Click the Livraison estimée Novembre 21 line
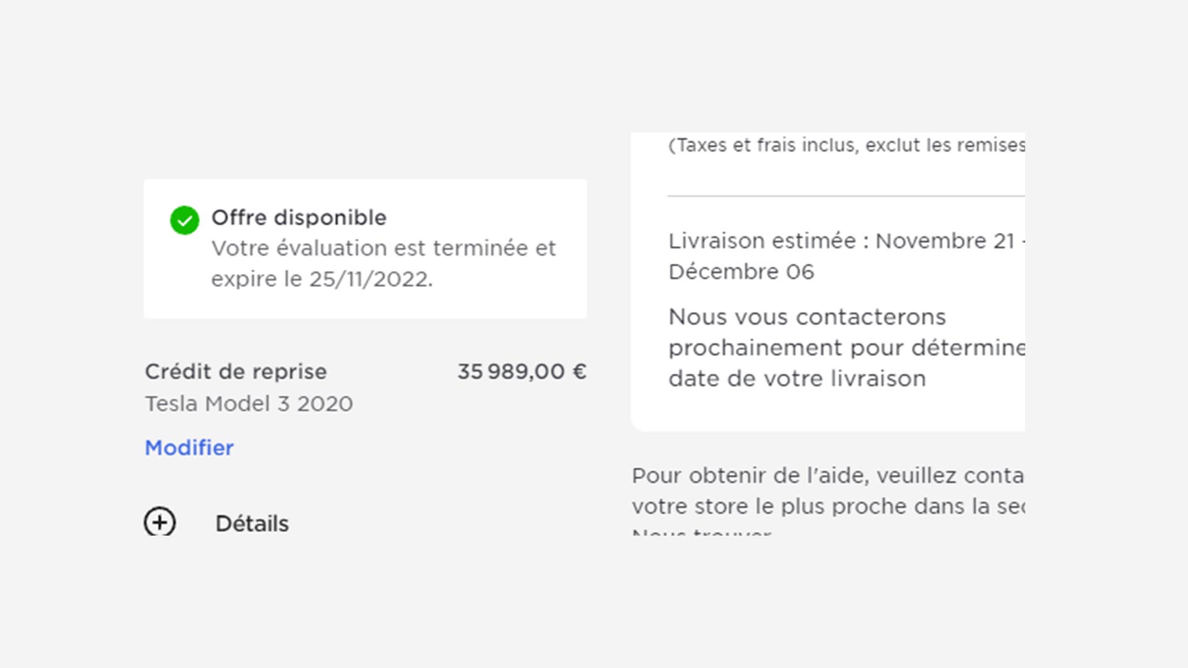This screenshot has width=1188, height=668. pyautogui.click(x=846, y=241)
